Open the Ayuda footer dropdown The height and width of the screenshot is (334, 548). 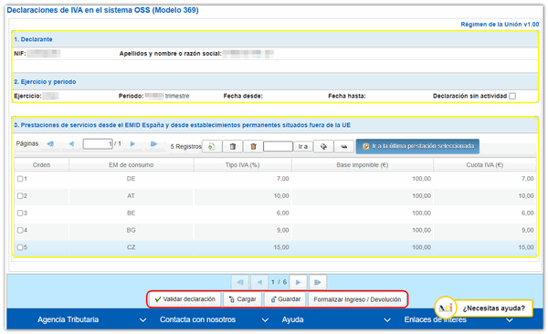tap(336, 319)
